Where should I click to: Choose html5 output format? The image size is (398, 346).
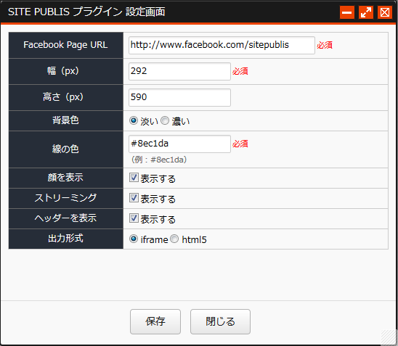pos(174,239)
